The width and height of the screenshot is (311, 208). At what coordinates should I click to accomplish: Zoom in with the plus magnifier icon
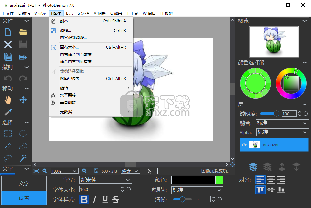tap(84, 171)
